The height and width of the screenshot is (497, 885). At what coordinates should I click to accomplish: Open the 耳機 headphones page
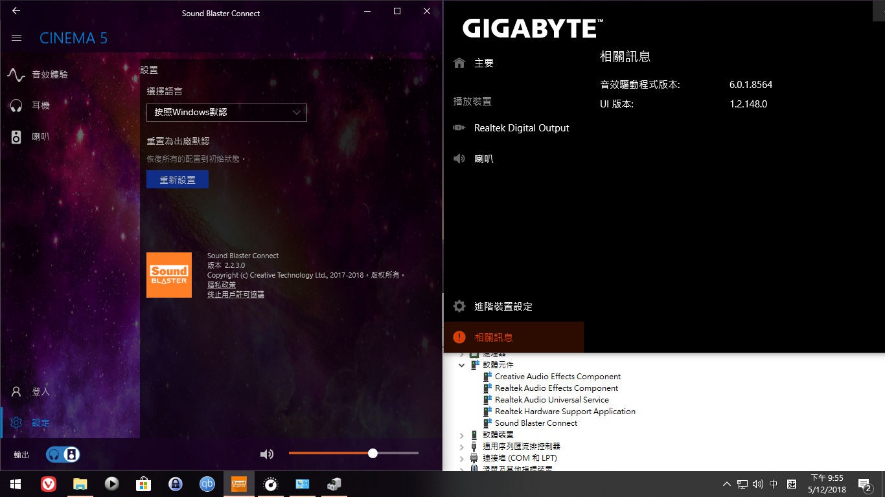70,105
